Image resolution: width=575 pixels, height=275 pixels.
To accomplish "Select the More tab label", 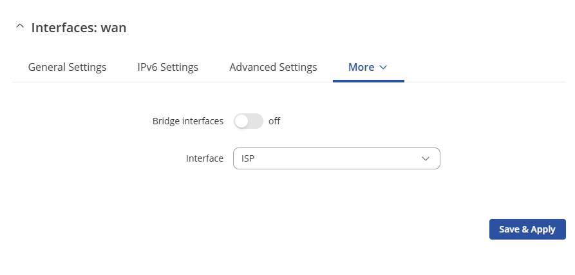I will coord(361,67).
